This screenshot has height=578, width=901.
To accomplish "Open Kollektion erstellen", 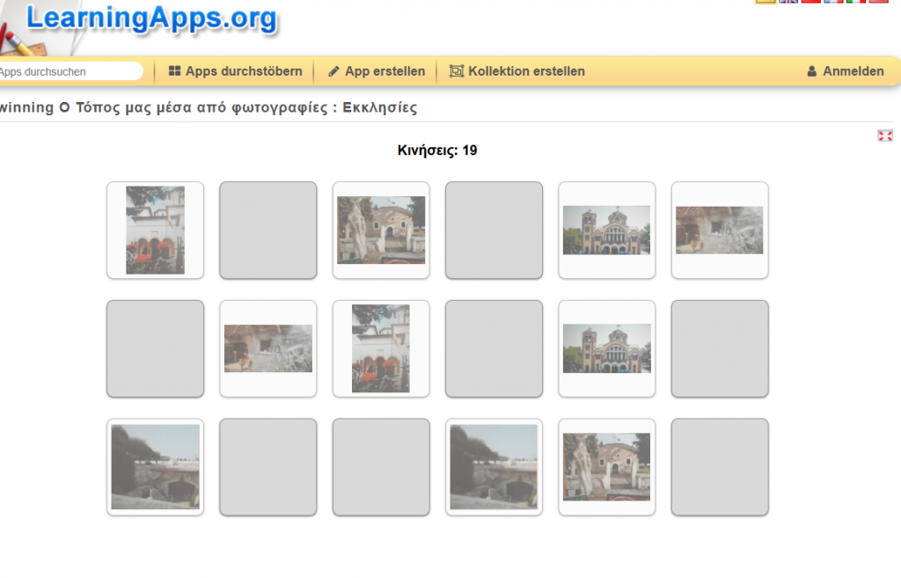I will (x=516, y=71).
